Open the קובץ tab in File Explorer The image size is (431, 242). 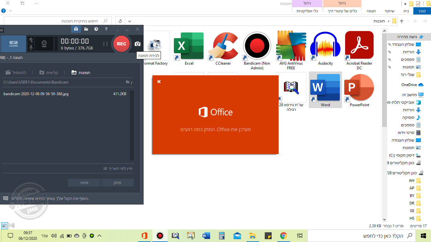(x=422, y=11)
